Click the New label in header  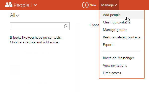(93, 5)
